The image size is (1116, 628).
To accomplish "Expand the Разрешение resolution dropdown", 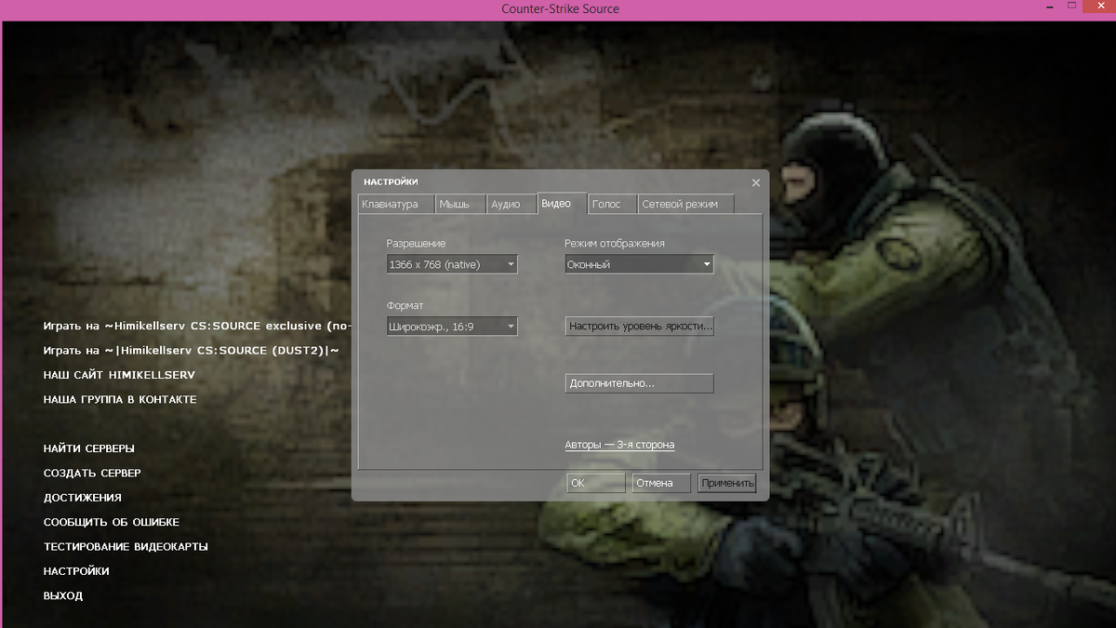I will pyautogui.click(x=452, y=264).
